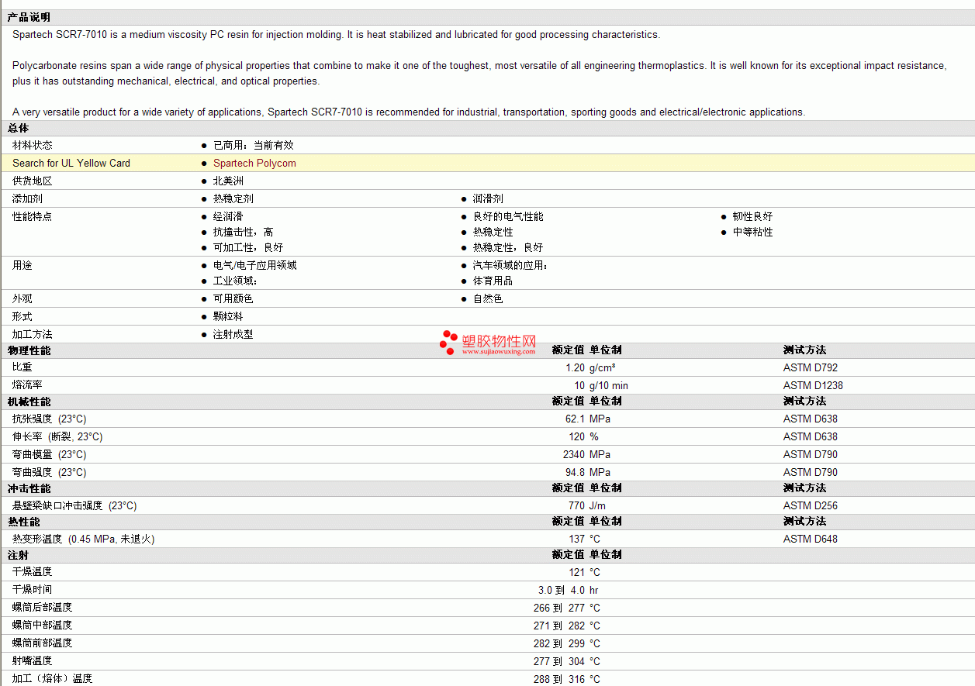Click the "注射" section header
This screenshot has width=975, height=686.
(x=18, y=554)
